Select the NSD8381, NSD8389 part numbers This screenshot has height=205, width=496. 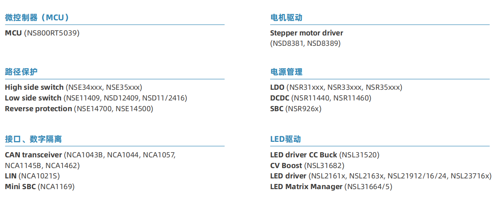point(305,44)
